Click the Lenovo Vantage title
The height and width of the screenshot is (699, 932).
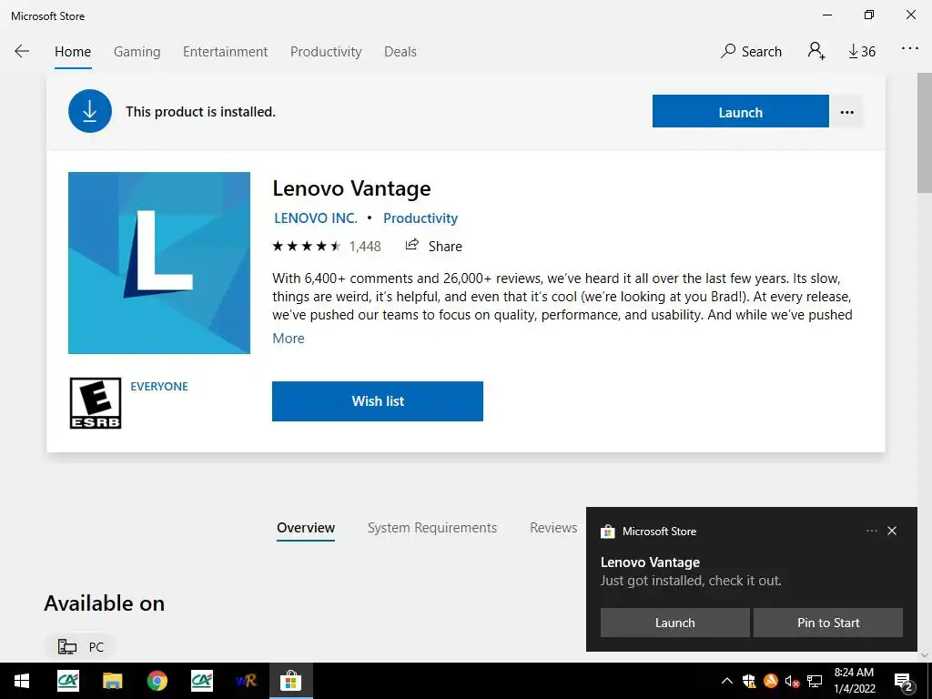tap(351, 188)
